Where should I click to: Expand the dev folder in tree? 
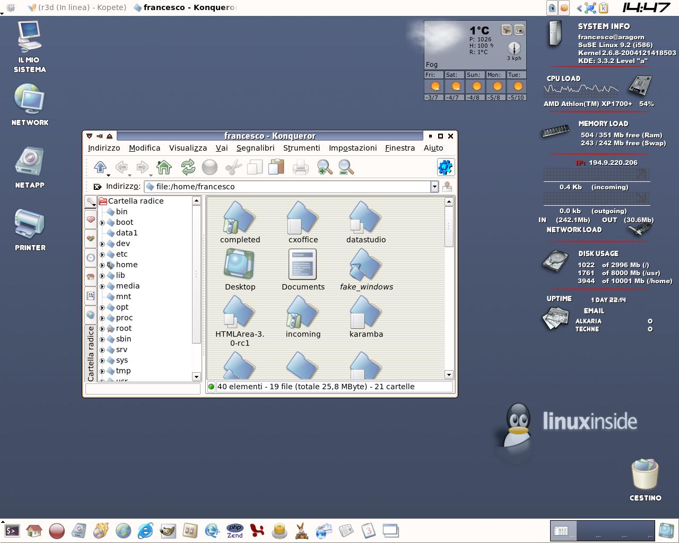tap(102, 244)
